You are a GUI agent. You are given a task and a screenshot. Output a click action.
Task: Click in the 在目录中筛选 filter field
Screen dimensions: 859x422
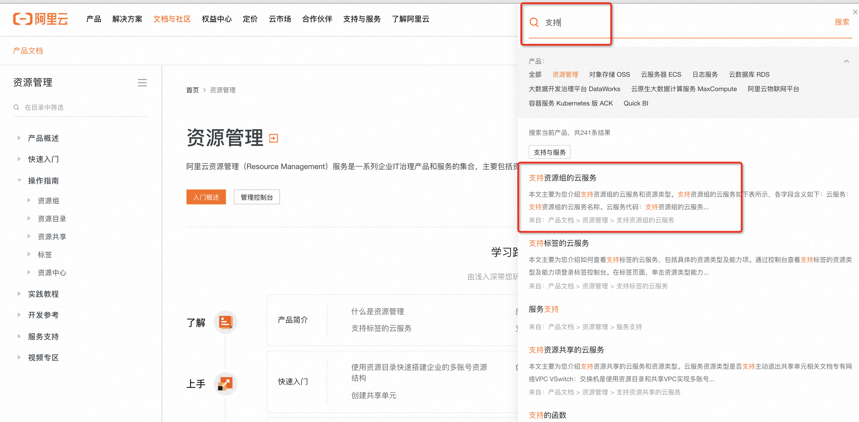point(83,107)
